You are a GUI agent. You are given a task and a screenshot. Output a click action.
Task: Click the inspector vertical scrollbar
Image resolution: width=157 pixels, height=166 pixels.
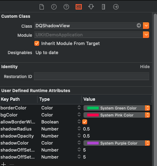[155, 90]
